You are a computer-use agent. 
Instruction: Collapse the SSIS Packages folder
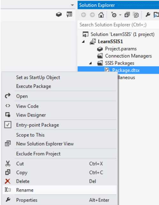pos(90,63)
